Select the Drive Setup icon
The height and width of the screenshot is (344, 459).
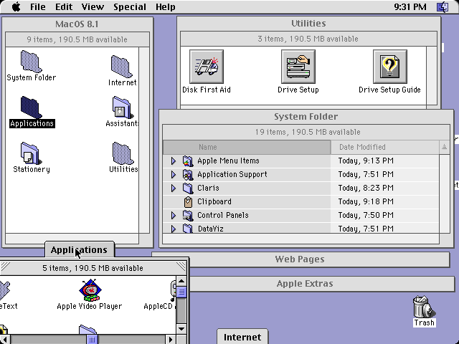click(298, 67)
